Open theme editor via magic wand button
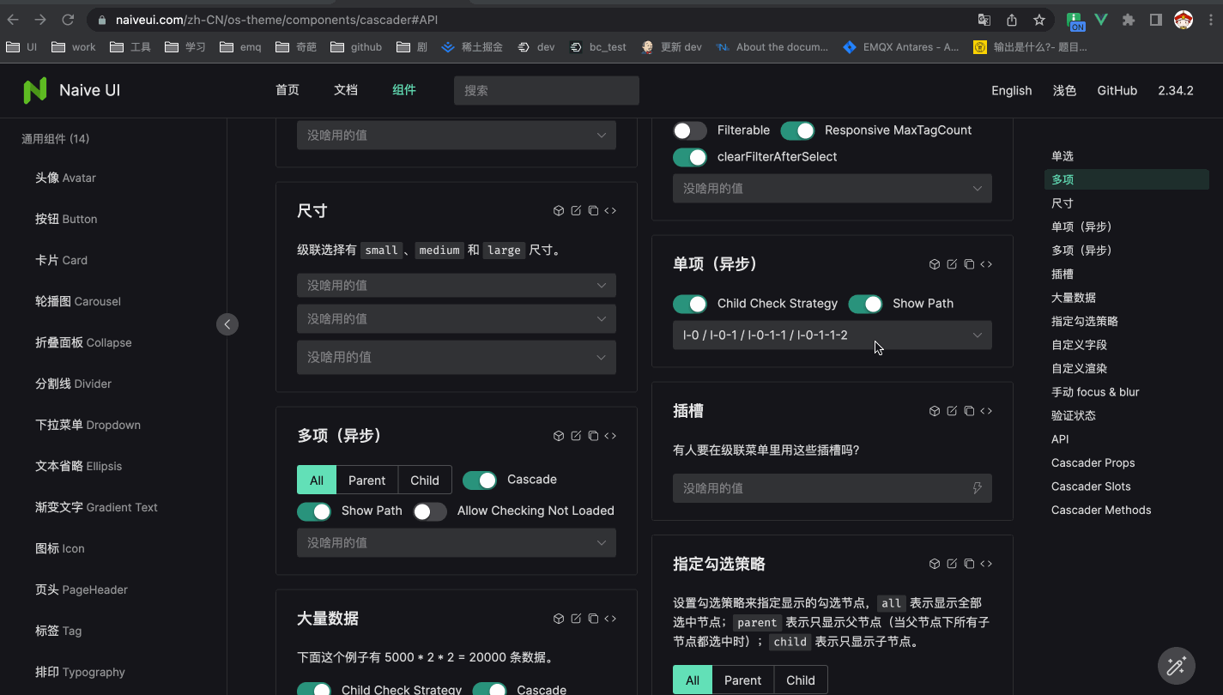The width and height of the screenshot is (1223, 695). (1176, 666)
